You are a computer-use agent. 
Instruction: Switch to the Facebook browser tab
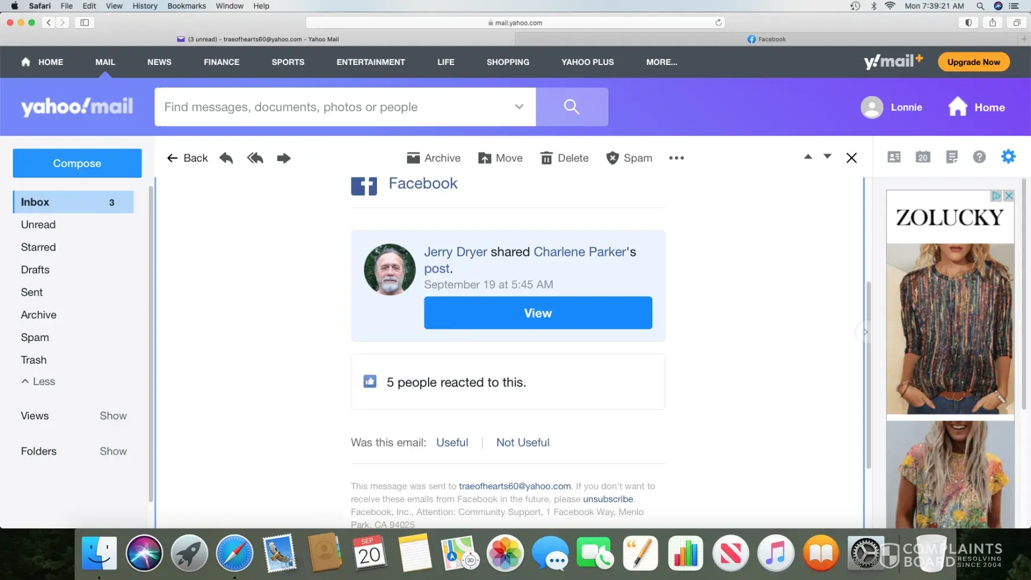pos(767,39)
